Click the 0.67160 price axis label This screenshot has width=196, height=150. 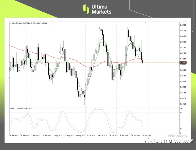click(x=183, y=59)
